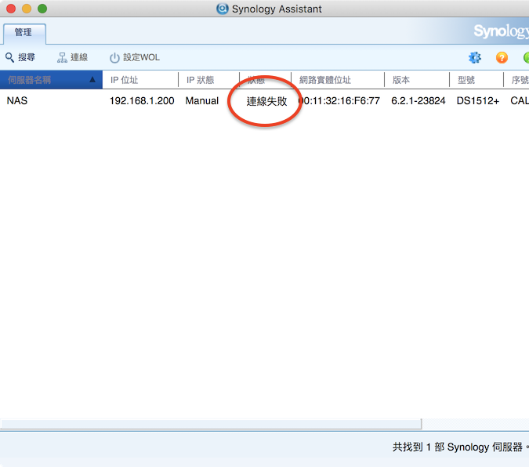This screenshot has height=467, width=529.
Task: Click the red close window button
Action: (11, 9)
